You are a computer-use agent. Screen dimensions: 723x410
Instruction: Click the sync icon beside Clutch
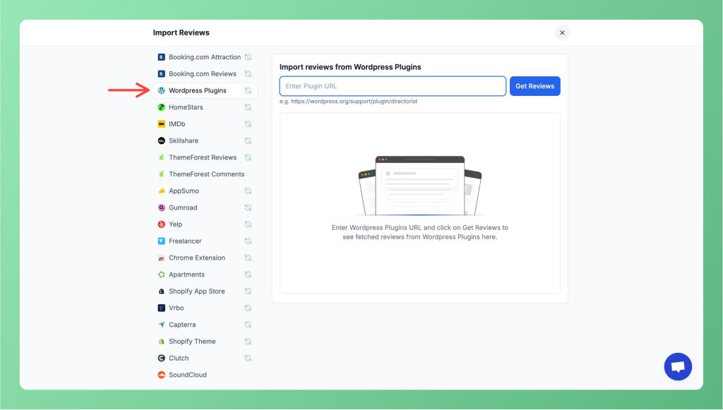(x=248, y=358)
